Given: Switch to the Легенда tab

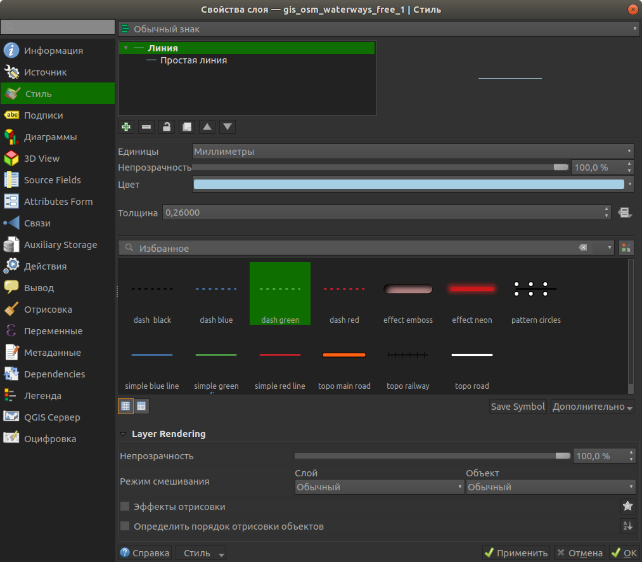Looking at the screenshot, I should [42, 396].
